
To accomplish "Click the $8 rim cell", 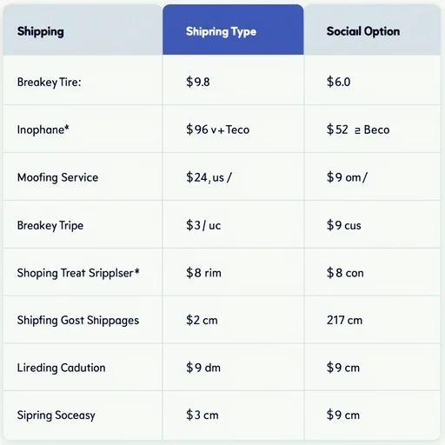I will [203, 273].
